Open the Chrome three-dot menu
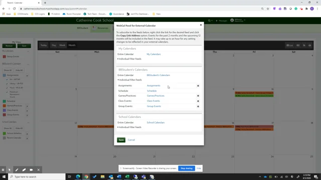 [317, 9]
